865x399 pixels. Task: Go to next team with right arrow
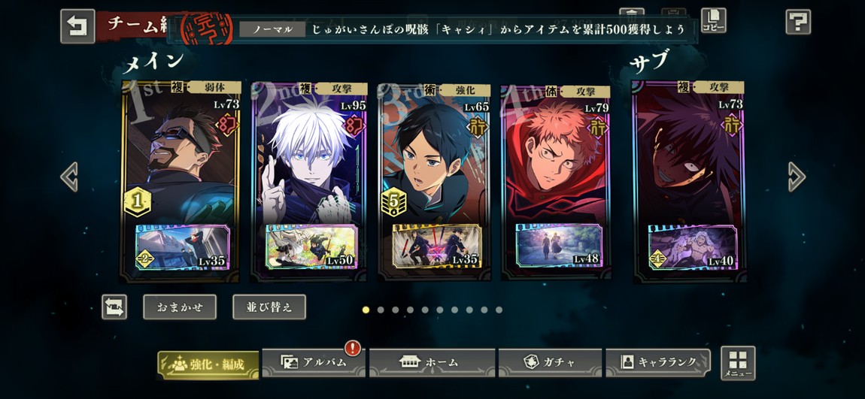pos(797,177)
